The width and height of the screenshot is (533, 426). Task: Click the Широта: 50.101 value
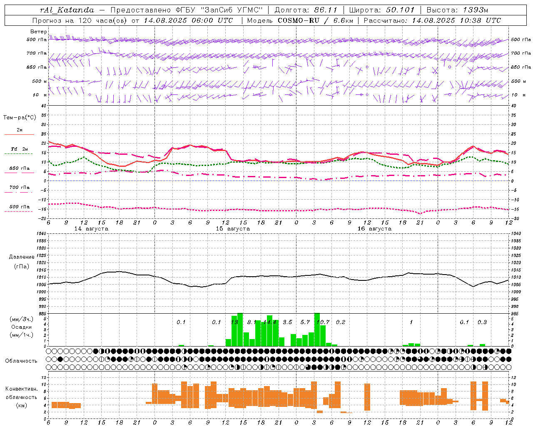[x=382, y=10]
